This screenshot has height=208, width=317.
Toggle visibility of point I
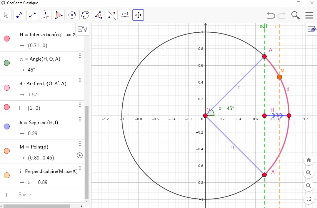7,107
